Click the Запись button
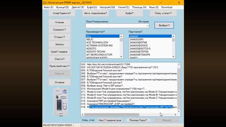The image size is (226, 127). click(59, 44)
